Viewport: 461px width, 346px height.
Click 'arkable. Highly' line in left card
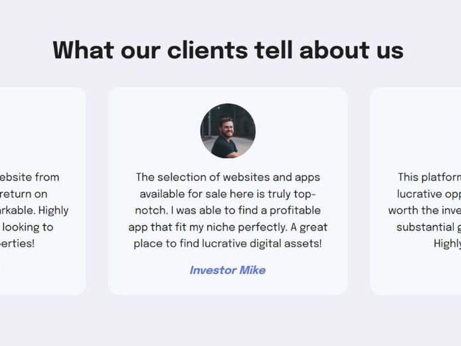pyautogui.click(x=34, y=210)
